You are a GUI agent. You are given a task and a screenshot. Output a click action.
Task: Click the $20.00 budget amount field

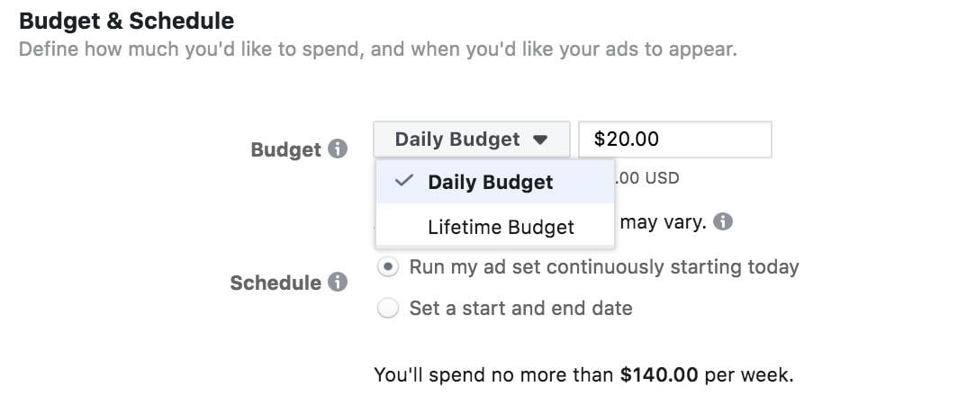674,139
